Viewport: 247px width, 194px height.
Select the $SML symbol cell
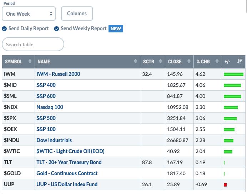18,96
